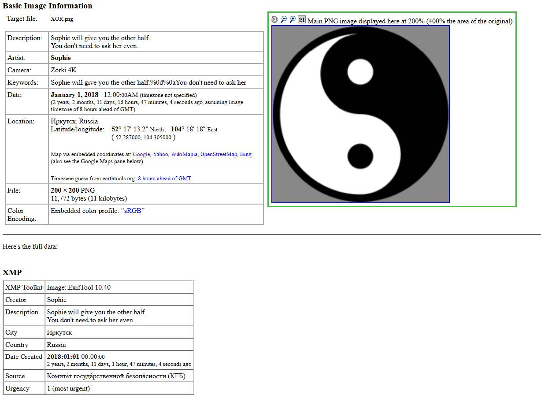This screenshot has height=406, width=541.
Task: Click the 'Main PNG image displayed here' caption
Action: click(410, 21)
